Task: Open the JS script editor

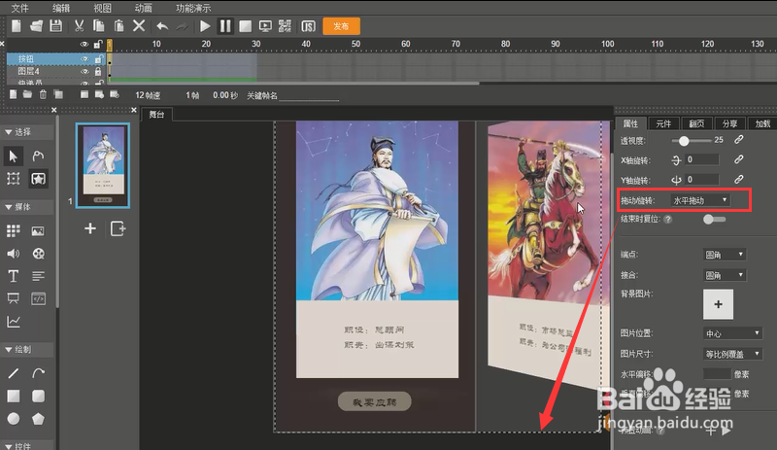Action: [x=308, y=26]
